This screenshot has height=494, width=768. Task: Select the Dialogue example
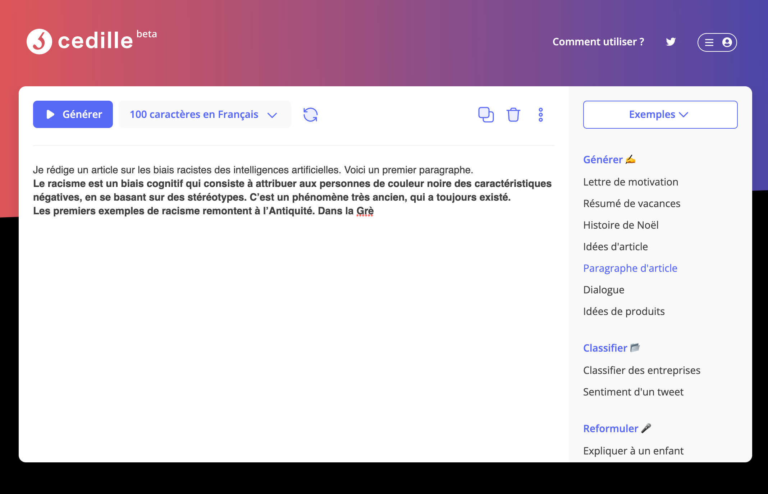coord(603,290)
